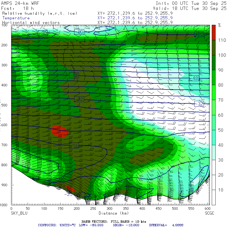Click the '350' distance axis label
Screen dimensions: 228x228
(126, 209)
